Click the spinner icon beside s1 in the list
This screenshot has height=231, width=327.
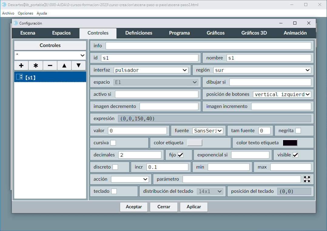(19, 77)
